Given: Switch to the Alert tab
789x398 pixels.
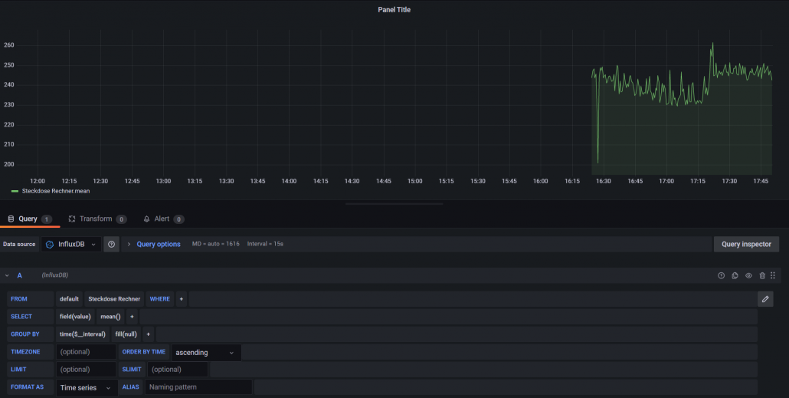Looking at the screenshot, I should point(163,219).
